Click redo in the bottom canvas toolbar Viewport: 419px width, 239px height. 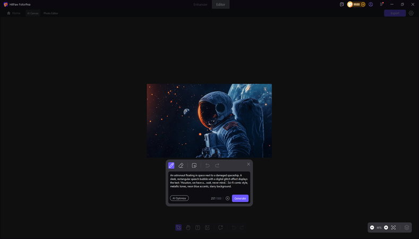pyautogui.click(x=242, y=227)
